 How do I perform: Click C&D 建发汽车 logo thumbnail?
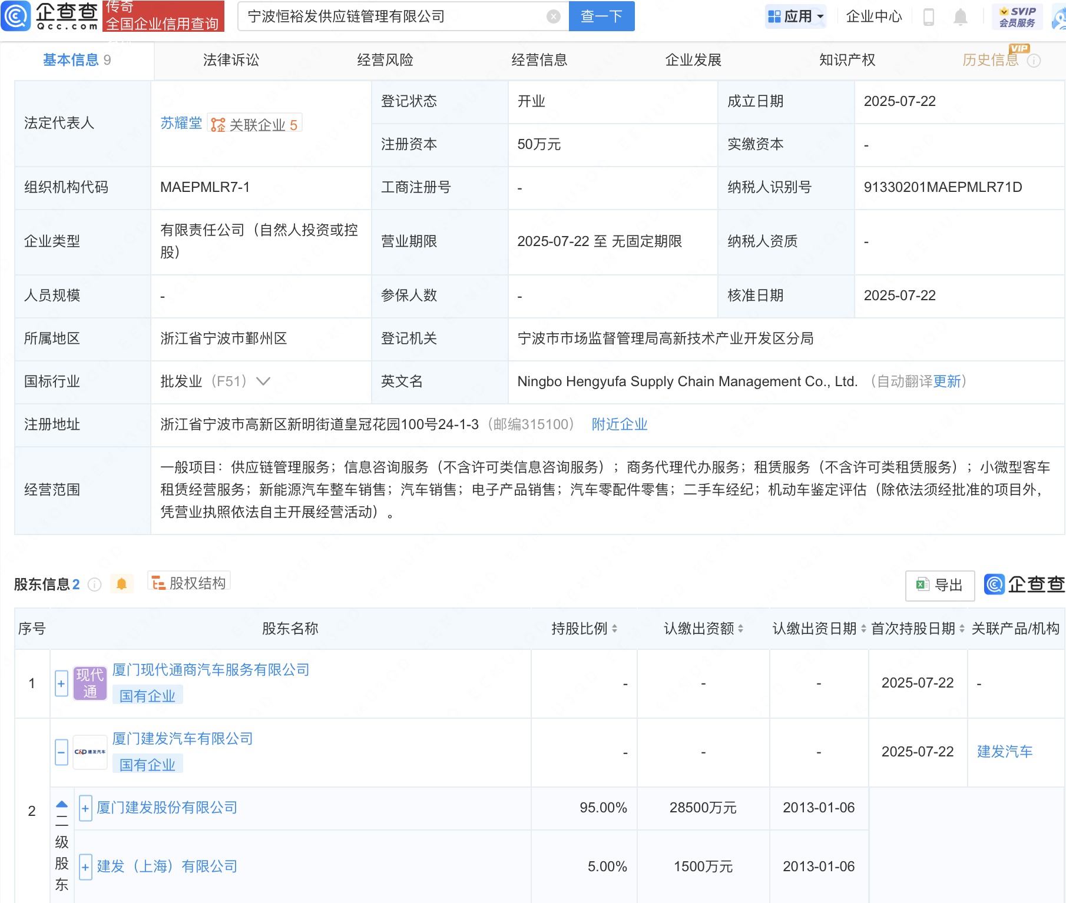click(90, 752)
